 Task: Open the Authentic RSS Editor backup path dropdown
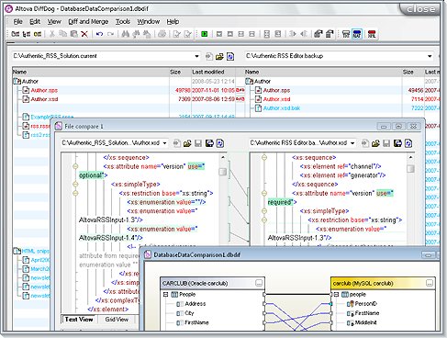click(x=430, y=56)
